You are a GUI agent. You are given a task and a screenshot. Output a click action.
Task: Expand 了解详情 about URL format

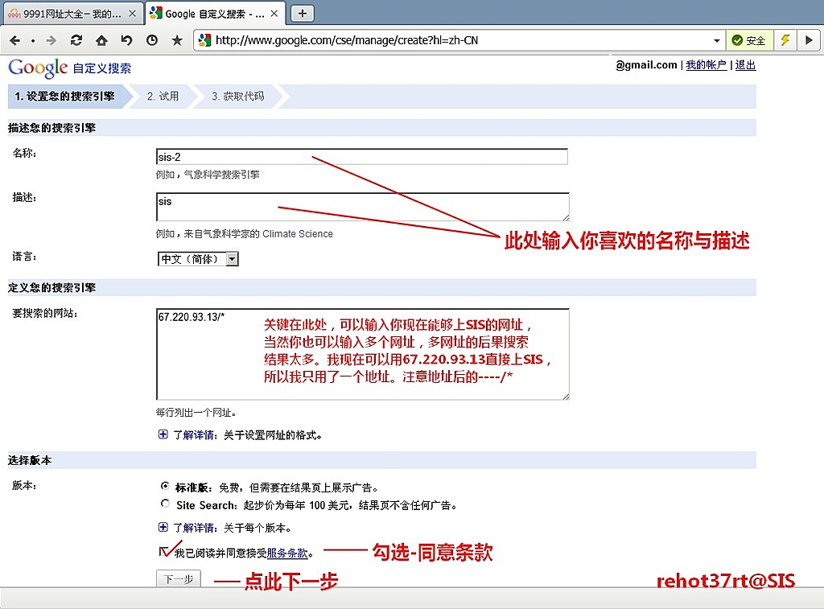pos(163,434)
